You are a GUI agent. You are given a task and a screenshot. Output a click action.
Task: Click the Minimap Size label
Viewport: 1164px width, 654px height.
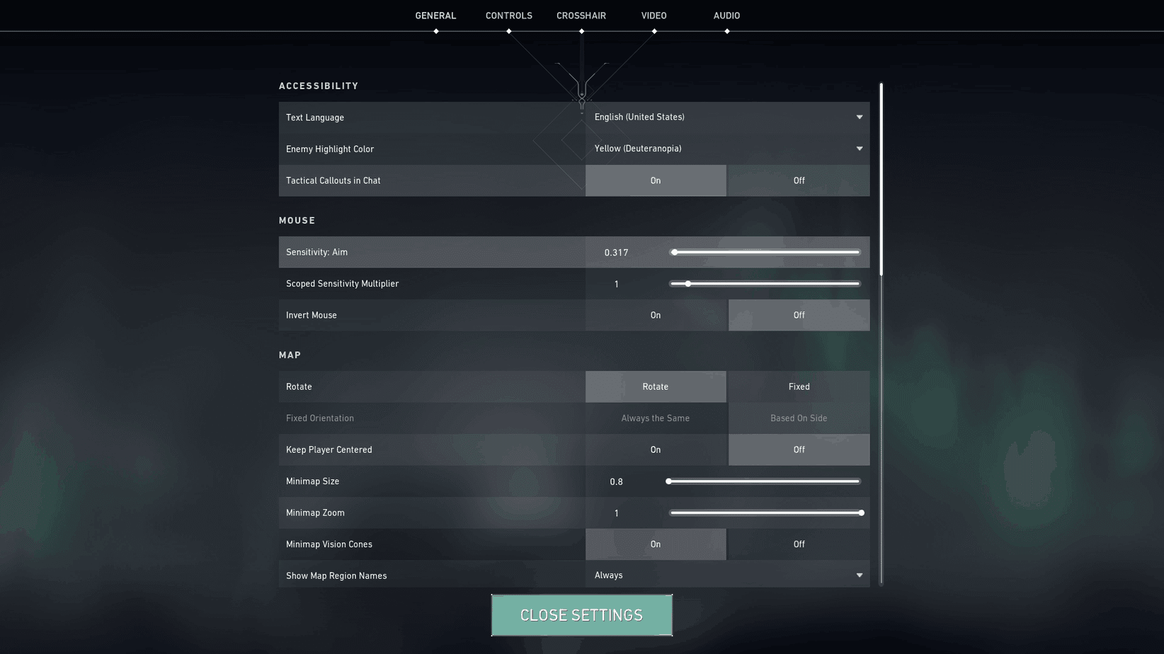tap(312, 481)
